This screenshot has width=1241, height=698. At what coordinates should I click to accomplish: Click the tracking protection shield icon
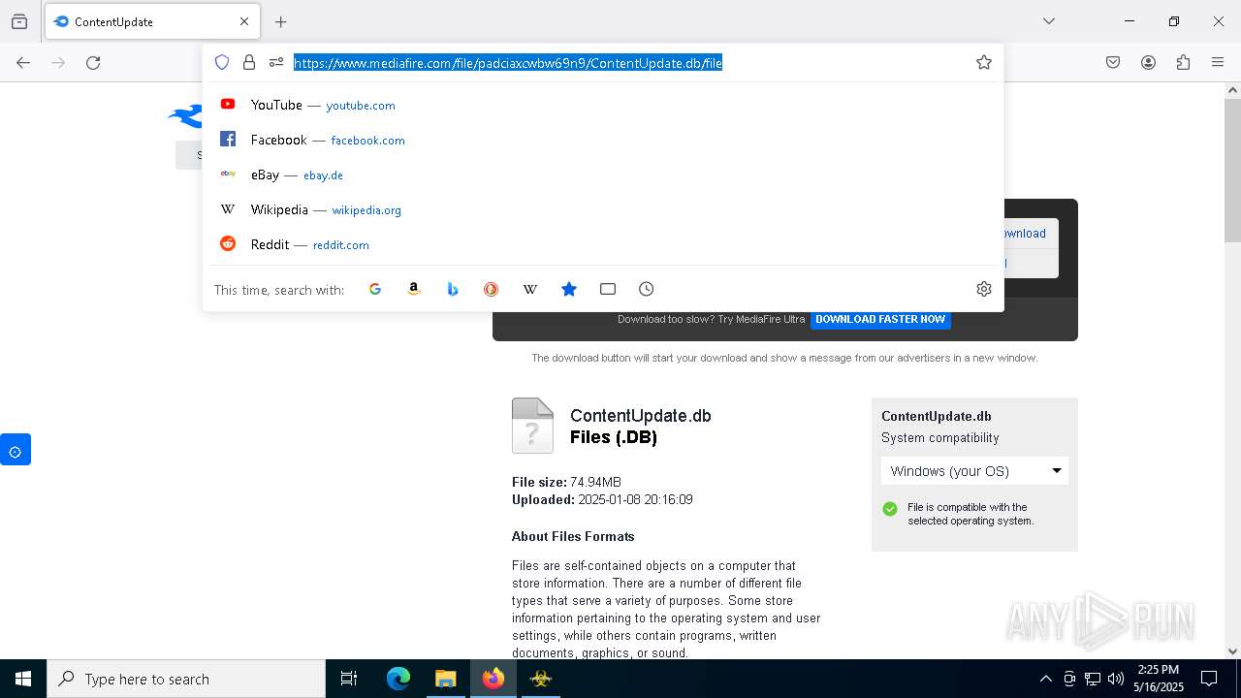pos(222,62)
